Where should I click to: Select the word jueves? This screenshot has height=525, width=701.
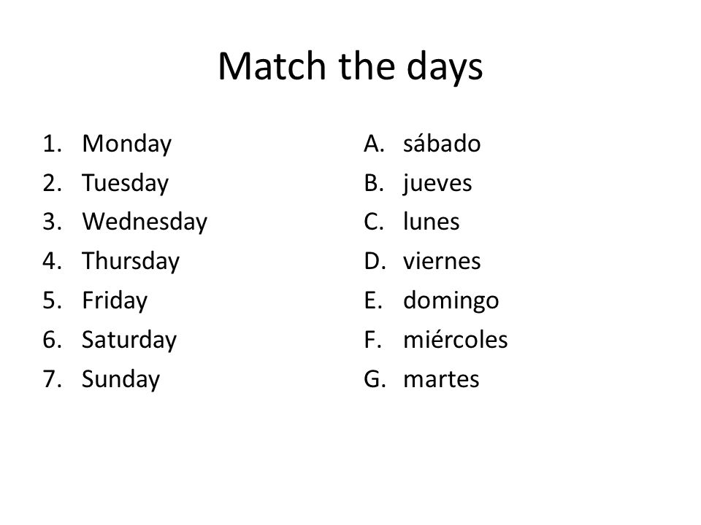click(437, 184)
